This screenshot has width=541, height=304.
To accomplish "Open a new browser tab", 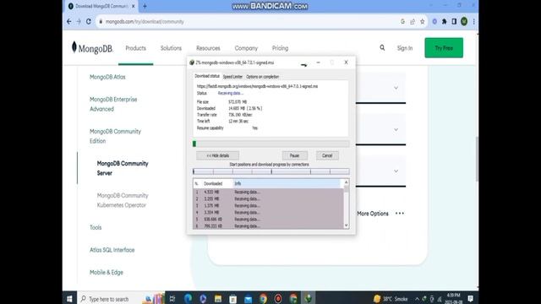I will pos(145,6).
